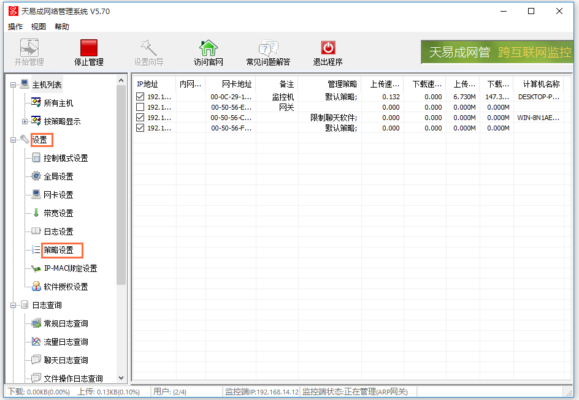Open the 帮助 menu
The height and width of the screenshot is (400, 579).
[x=62, y=26]
